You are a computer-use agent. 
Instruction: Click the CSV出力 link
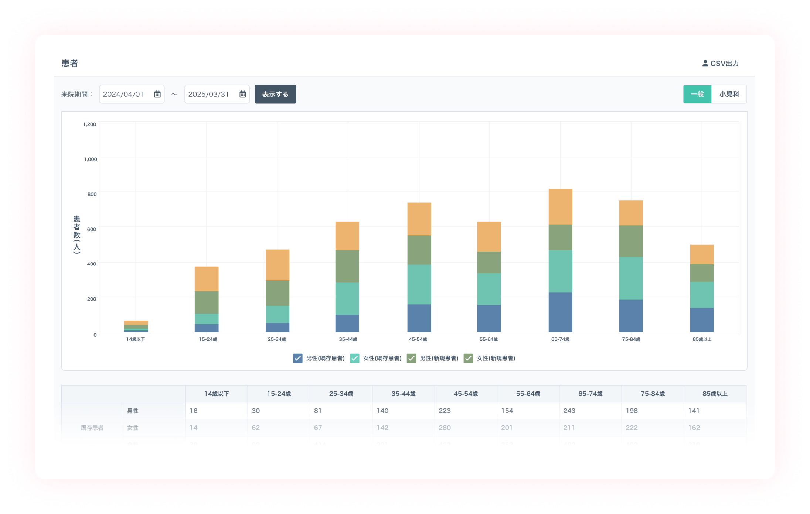pyautogui.click(x=724, y=64)
